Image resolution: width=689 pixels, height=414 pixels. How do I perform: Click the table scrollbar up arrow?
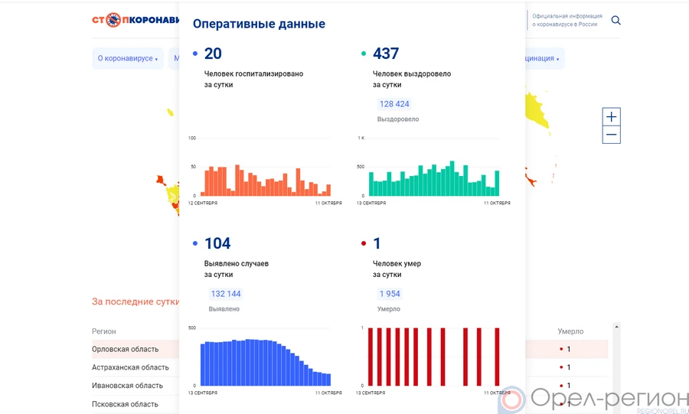pos(616,328)
